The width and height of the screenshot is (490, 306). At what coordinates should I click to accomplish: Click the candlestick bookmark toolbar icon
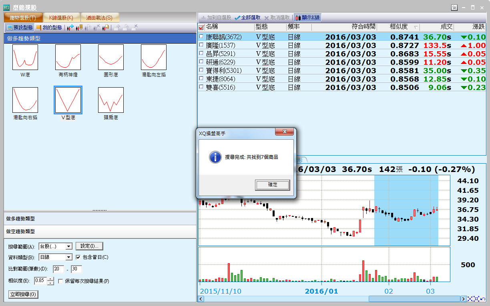[x=79, y=28]
